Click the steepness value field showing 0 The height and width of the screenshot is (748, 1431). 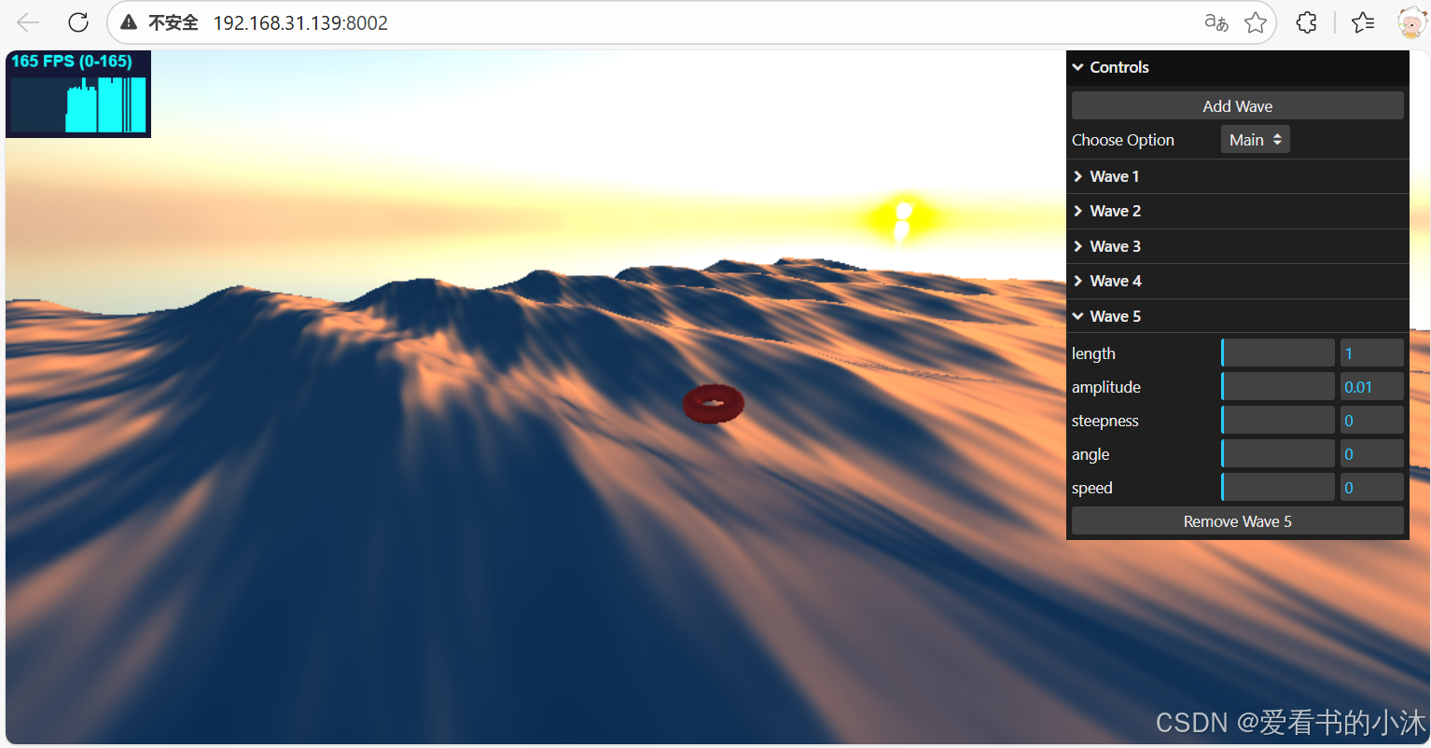click(1372, 421)
